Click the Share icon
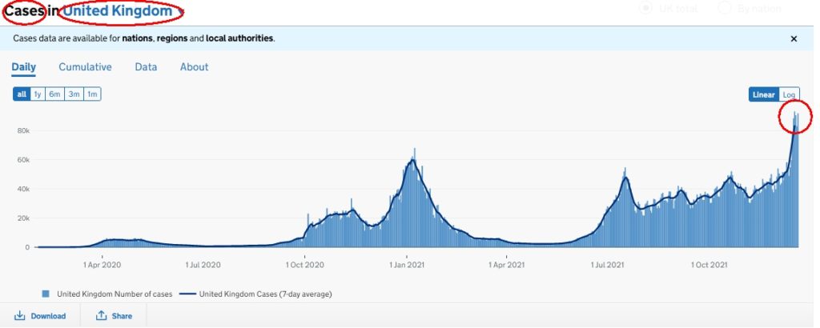The image size is (820, 328). click(102, 315)
